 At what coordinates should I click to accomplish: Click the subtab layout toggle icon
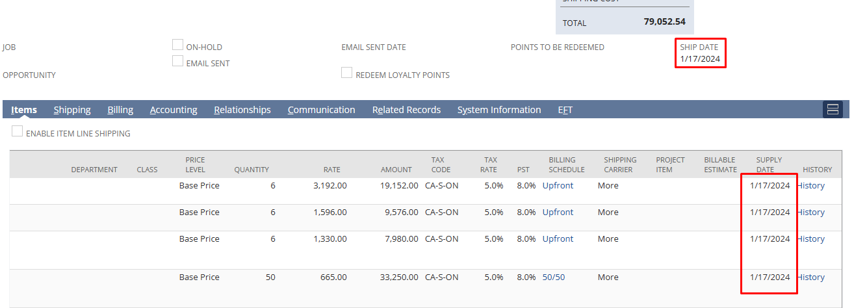(x=833, y=109)
